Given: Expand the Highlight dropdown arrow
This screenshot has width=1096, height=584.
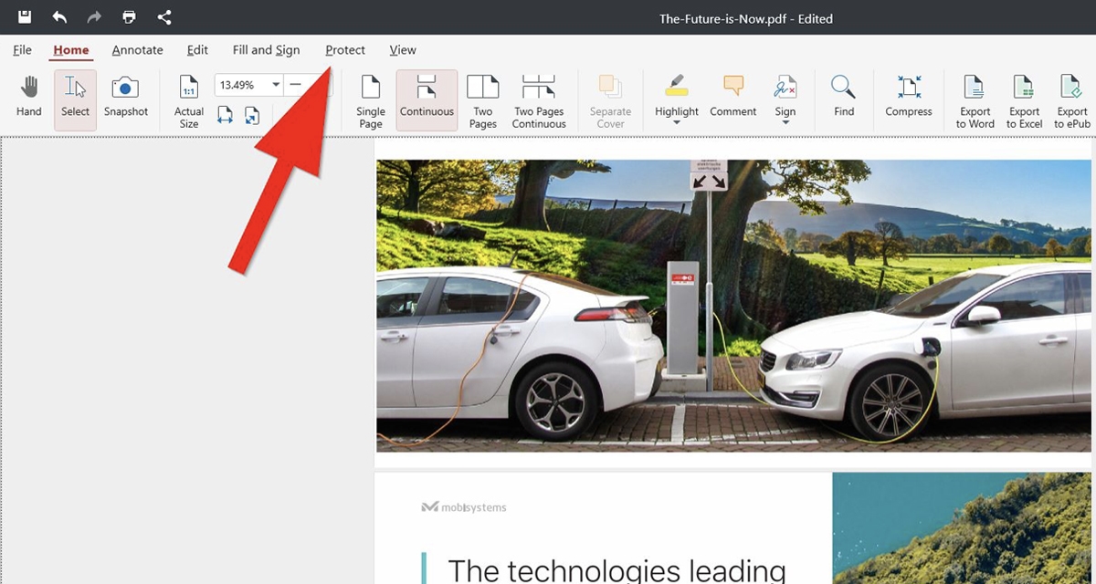Looking at the screenshot, I should coord(677,122).
